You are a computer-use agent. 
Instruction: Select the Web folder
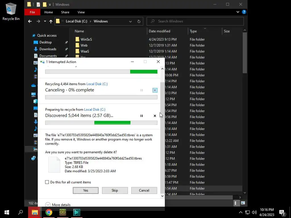[x=84, y=45]
